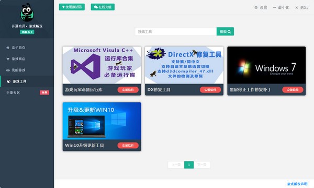Click 游戏玩家必备运行库 title text
Screen dimensions: 314x188
coord(84,90)
